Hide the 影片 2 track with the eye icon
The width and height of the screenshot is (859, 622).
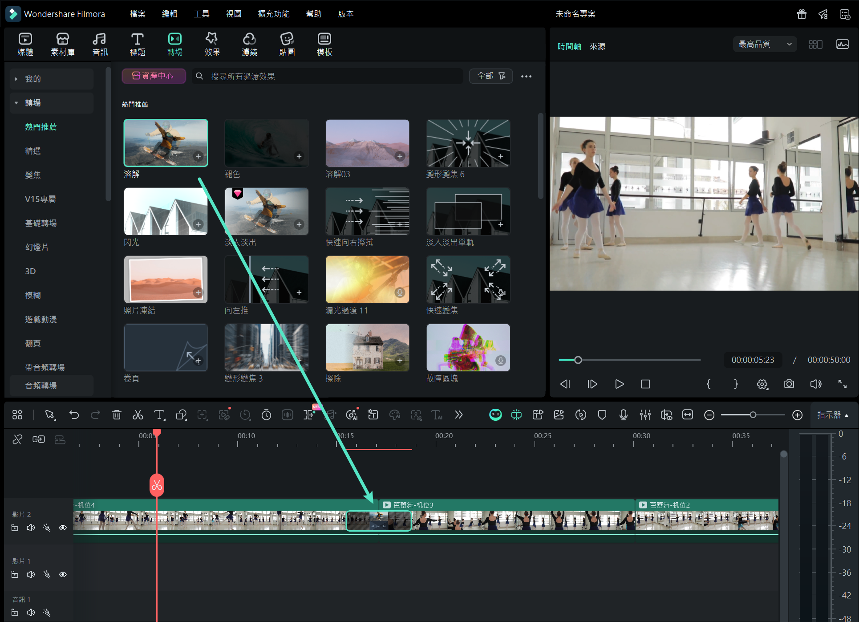tap(63, 528)
